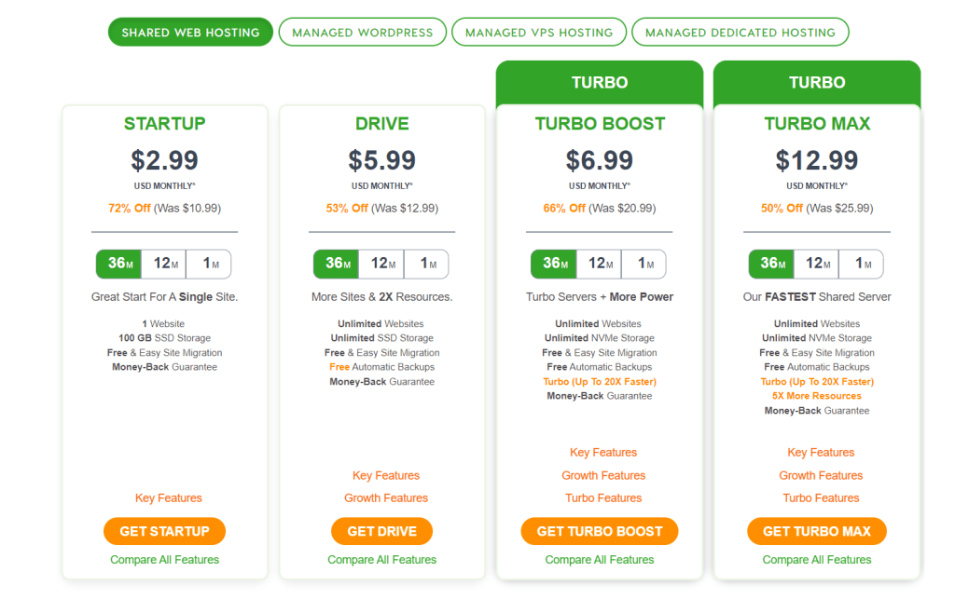
Task: Expand Key Features under Startup plan
Action: [169, 498]
